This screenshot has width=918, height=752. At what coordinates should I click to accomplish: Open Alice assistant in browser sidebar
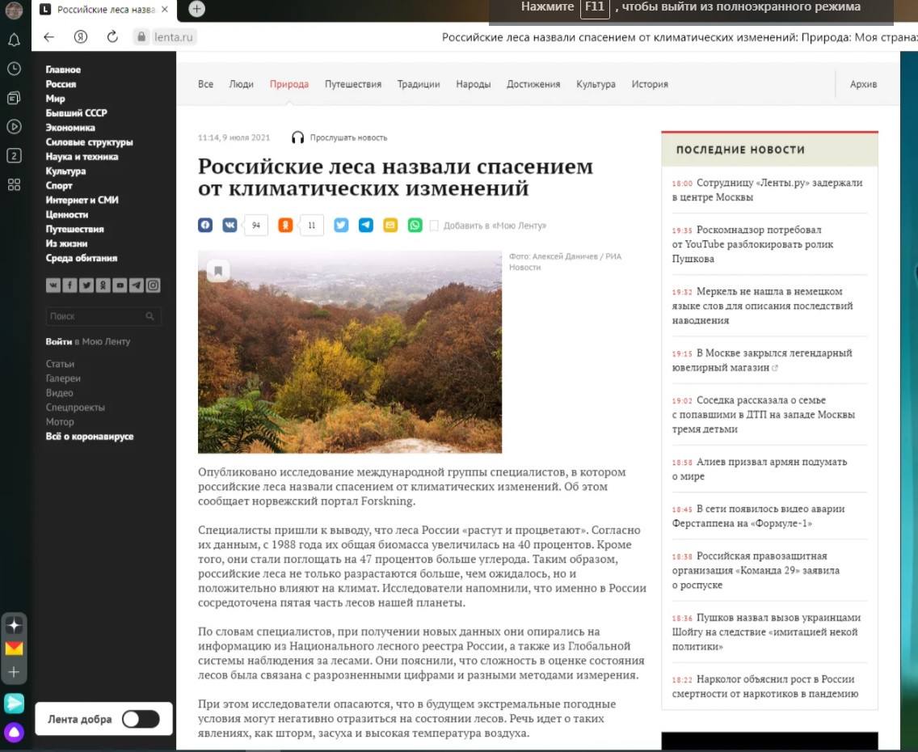(x=15, y=733)
